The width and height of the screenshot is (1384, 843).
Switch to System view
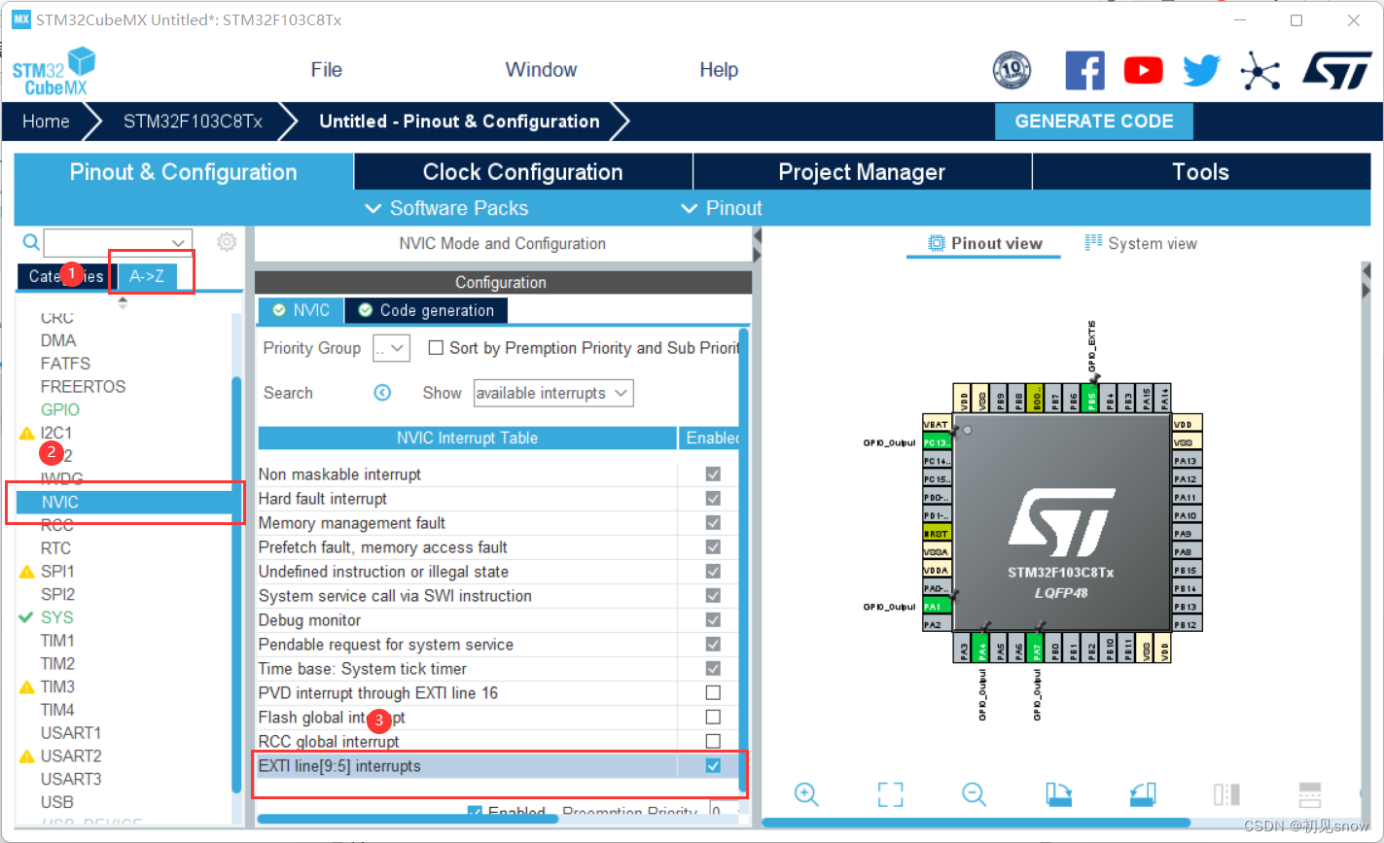point(1141,243)
